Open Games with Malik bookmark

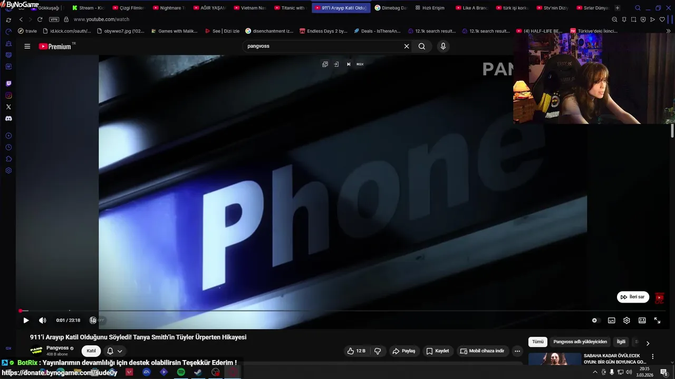click(x=173, y=31)
